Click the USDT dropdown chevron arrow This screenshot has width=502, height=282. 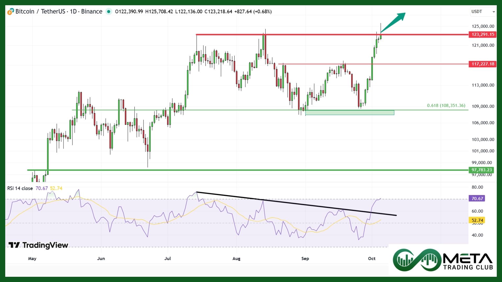(x=493, y=12)
